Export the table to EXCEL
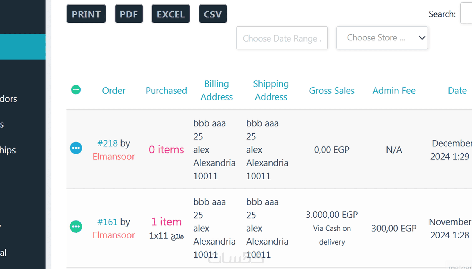Screen dimensions: 472x269 click(x=171, y=14)
